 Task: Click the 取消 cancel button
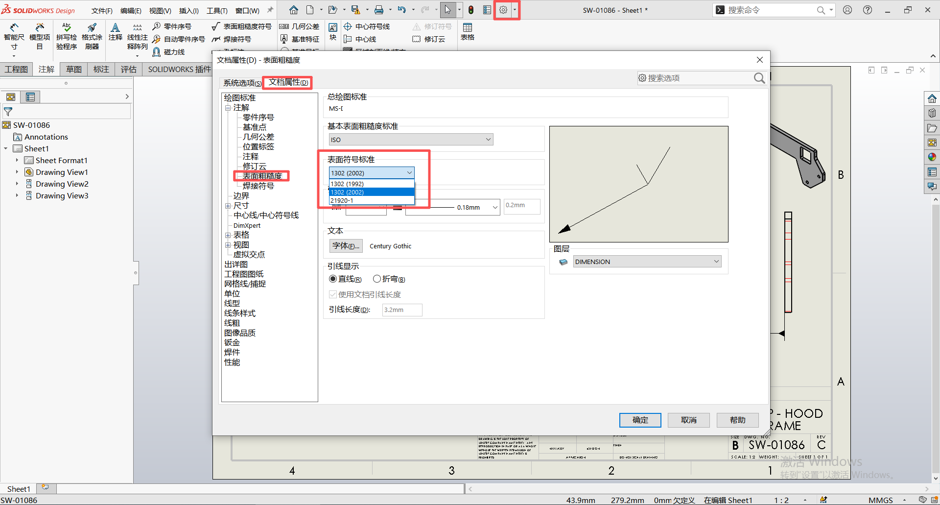689,420
